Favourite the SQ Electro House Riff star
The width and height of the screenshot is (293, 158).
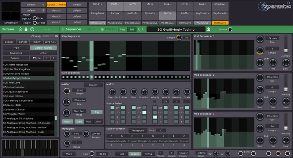51,65
